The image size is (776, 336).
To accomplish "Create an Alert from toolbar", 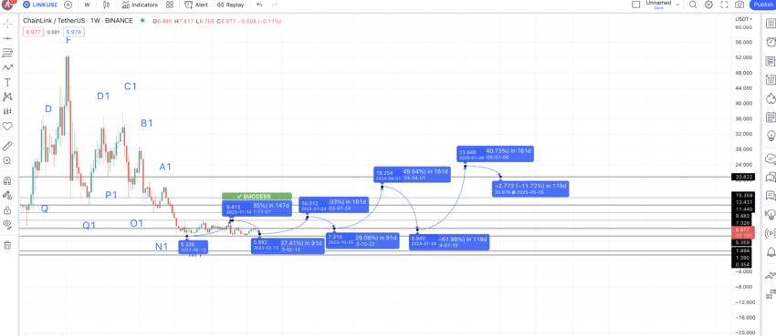I will pos(196,5).
